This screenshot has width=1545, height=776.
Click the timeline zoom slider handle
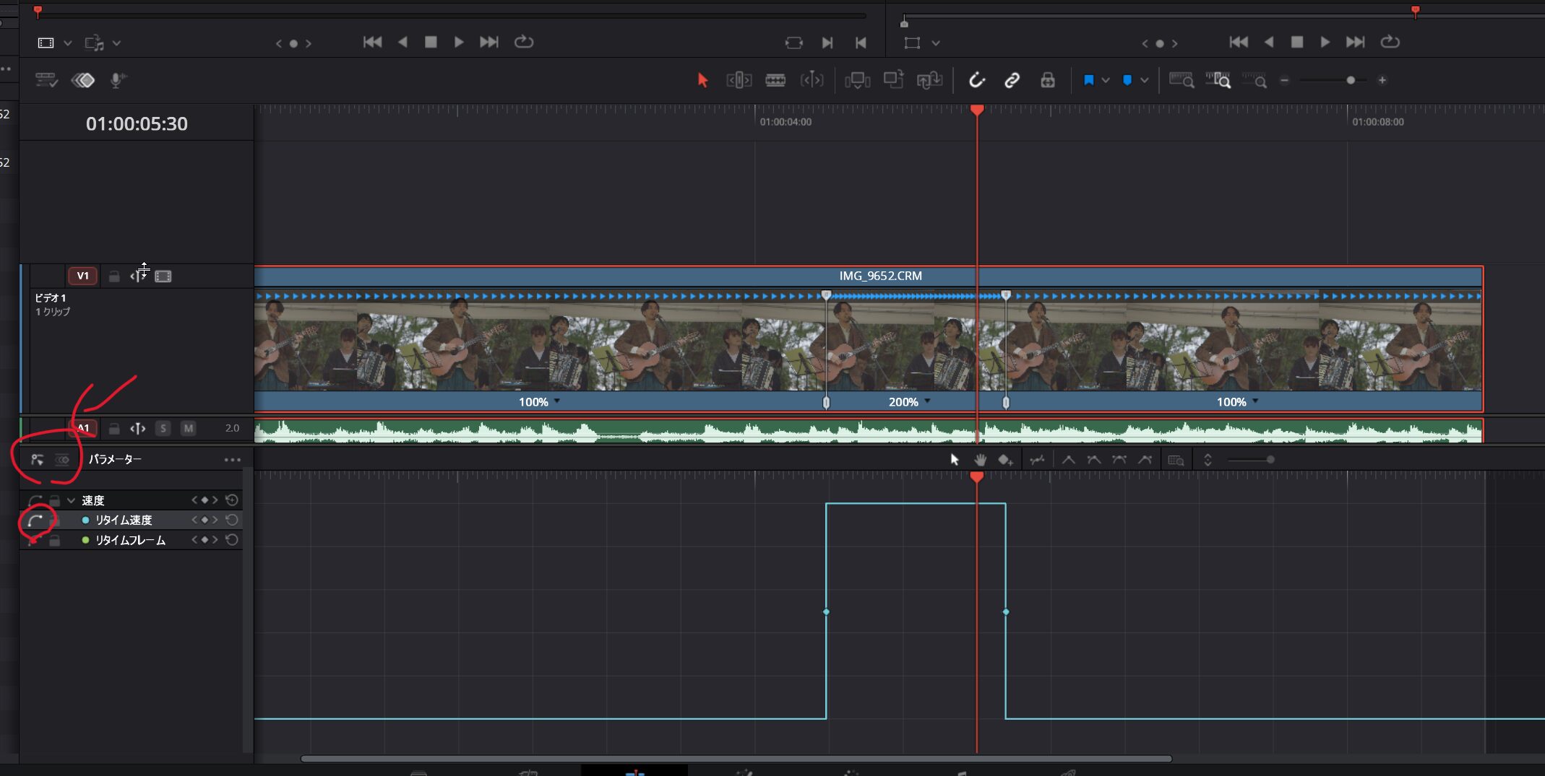tap(1350, 80)
